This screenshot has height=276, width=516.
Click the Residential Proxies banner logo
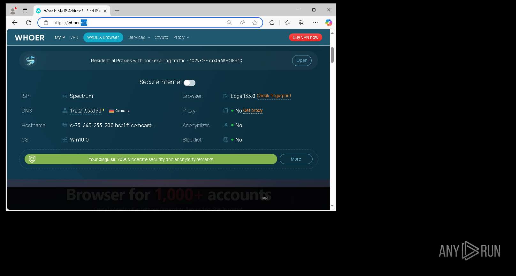30,60
